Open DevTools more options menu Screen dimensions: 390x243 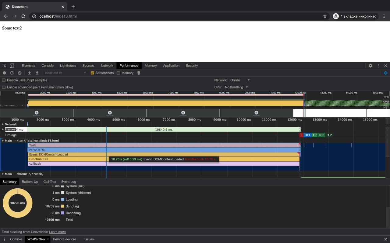pyautogui.click(x=378, y=66)
